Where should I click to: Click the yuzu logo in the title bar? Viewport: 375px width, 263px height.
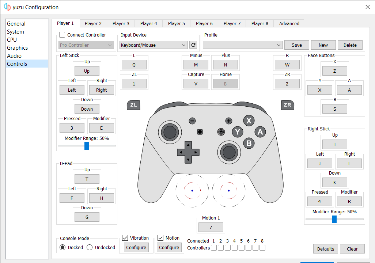pos(7,7)
